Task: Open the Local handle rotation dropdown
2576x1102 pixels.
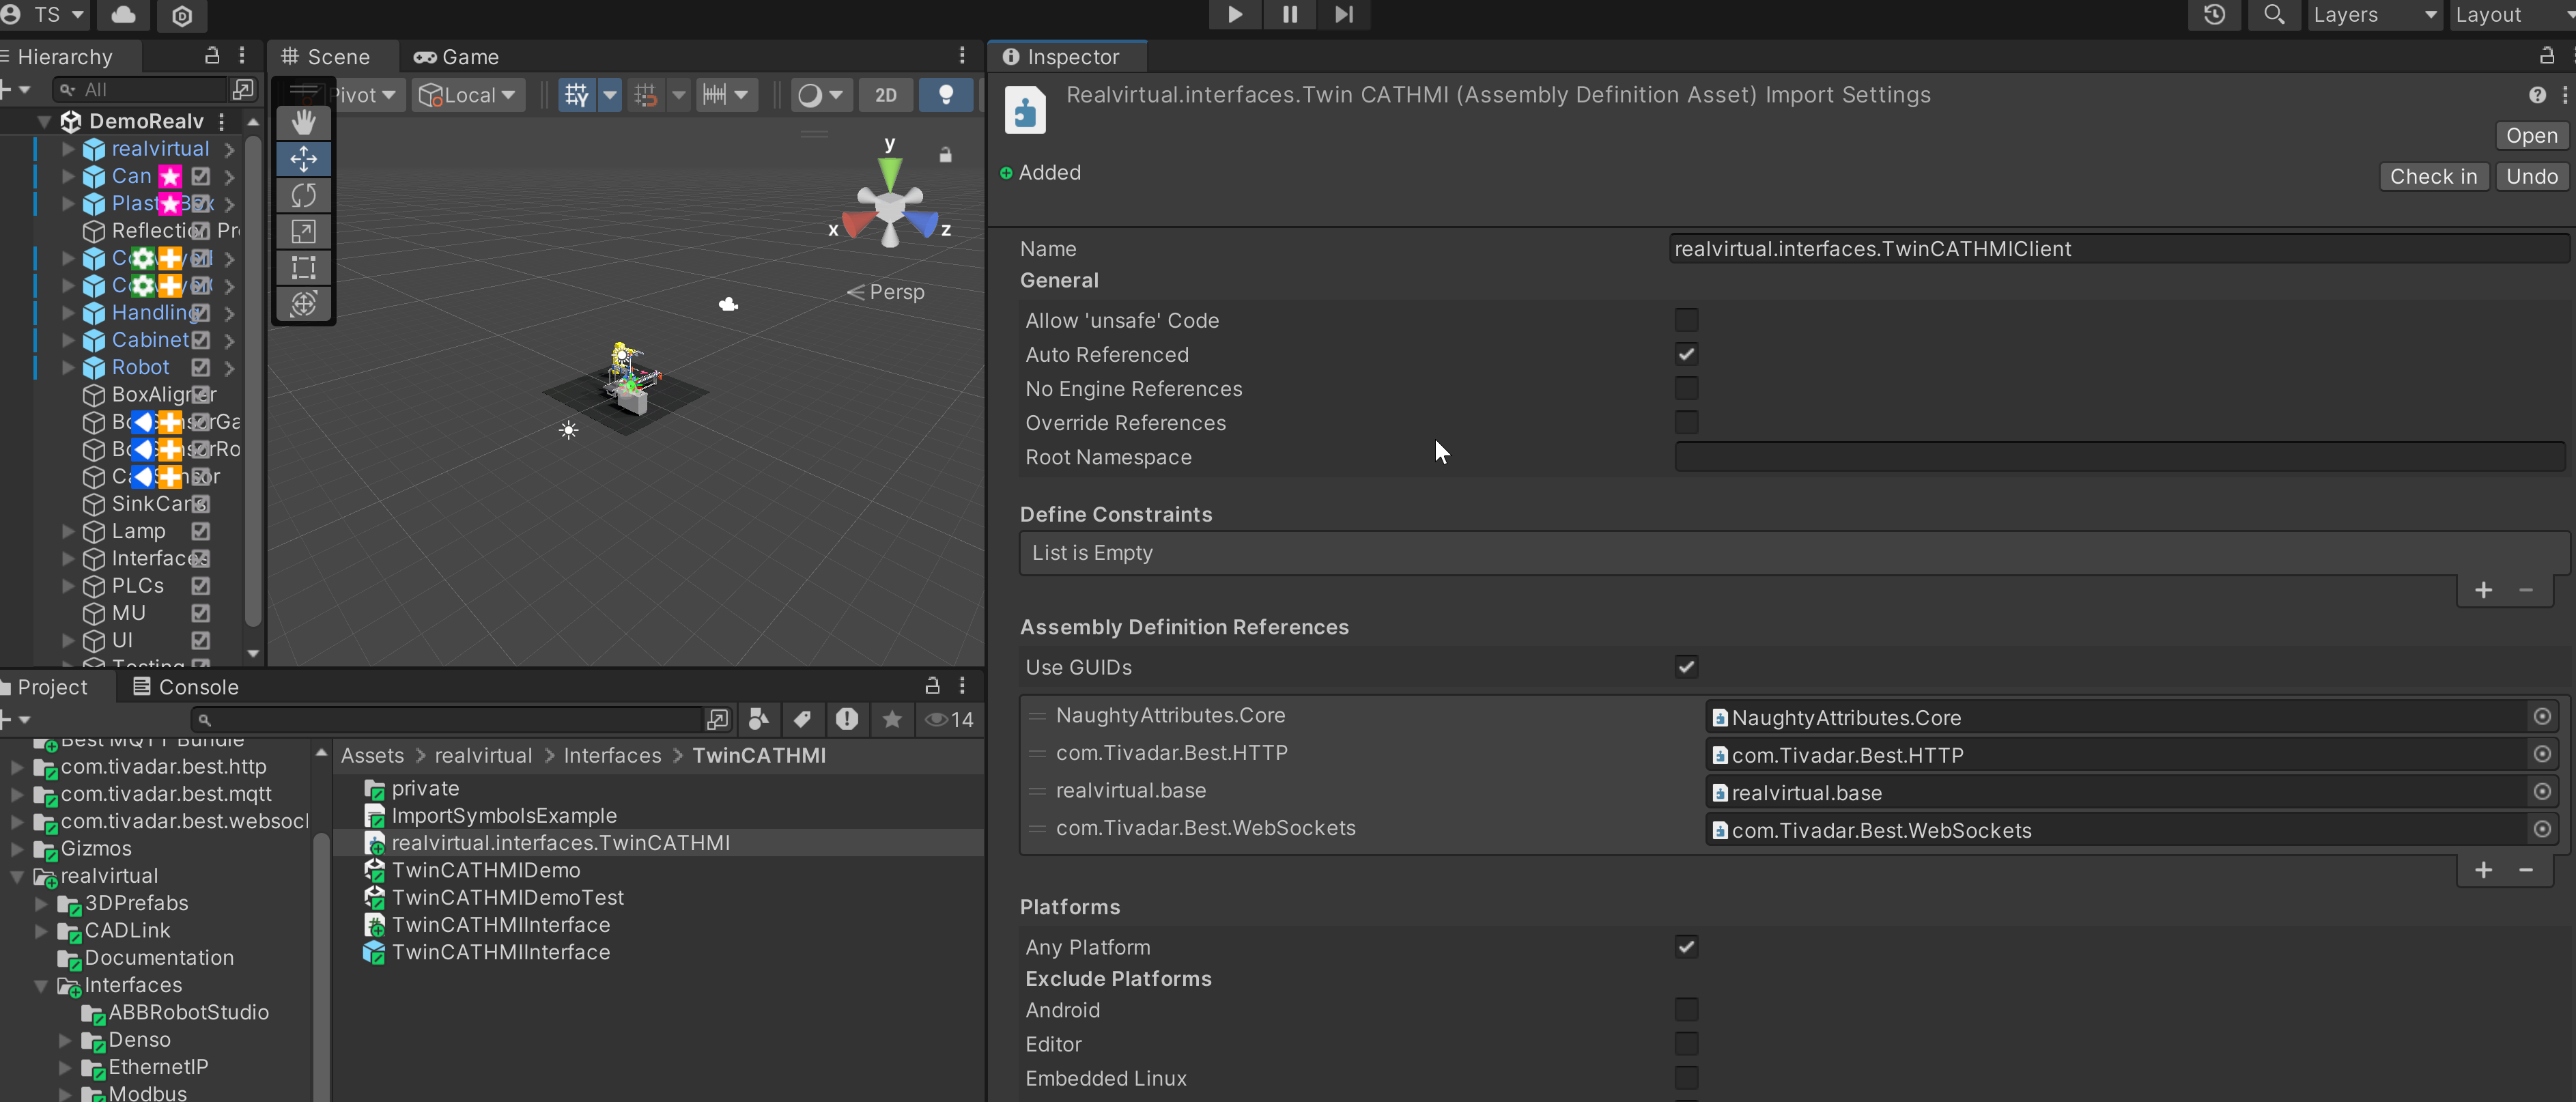Action: tap(468, 95)
